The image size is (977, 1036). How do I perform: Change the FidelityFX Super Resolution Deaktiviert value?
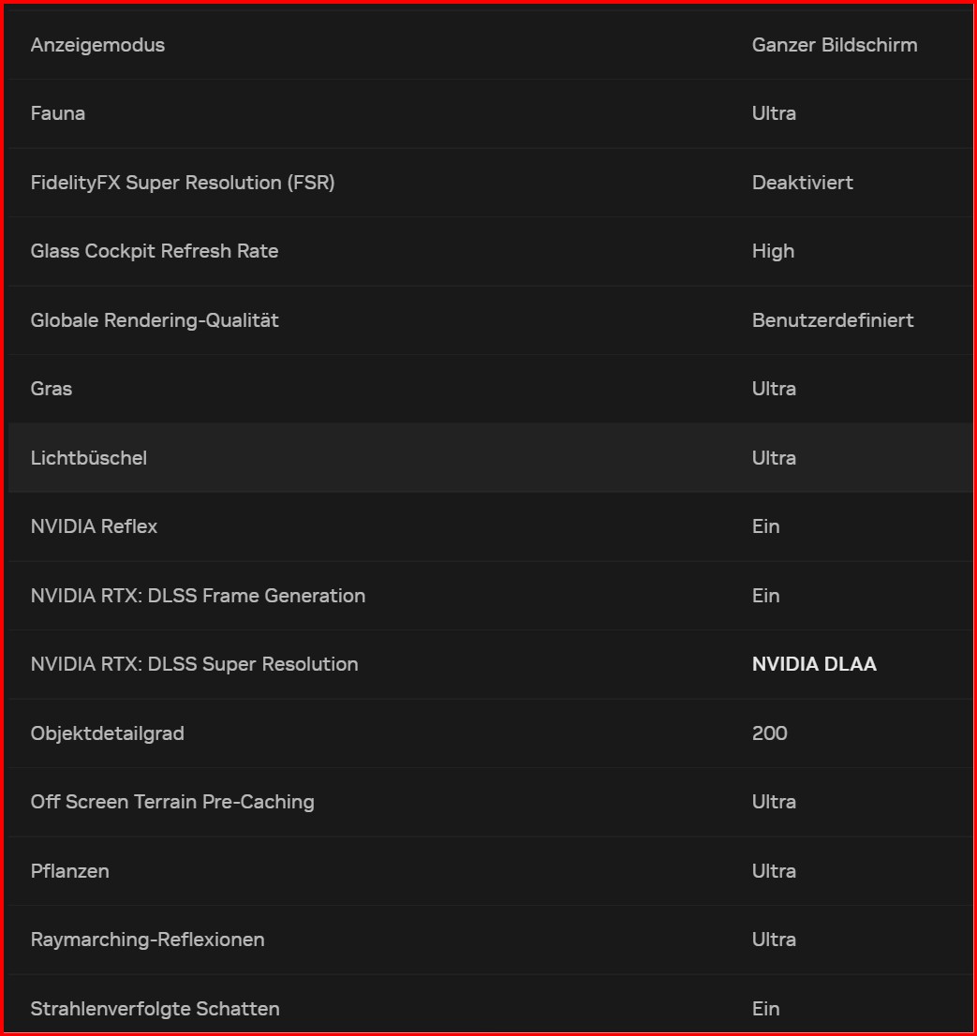click(802, 183)
